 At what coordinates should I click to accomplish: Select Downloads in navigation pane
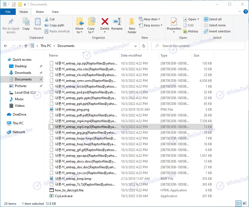pos(23,73)
